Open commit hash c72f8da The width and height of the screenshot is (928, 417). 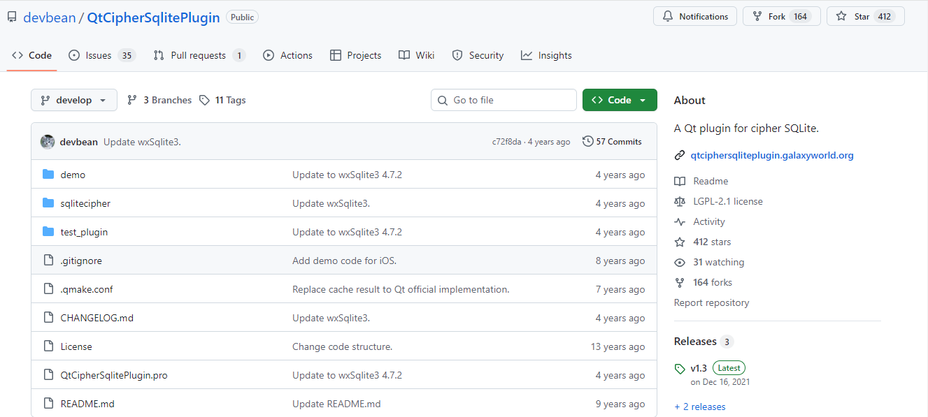pos(507,142)
